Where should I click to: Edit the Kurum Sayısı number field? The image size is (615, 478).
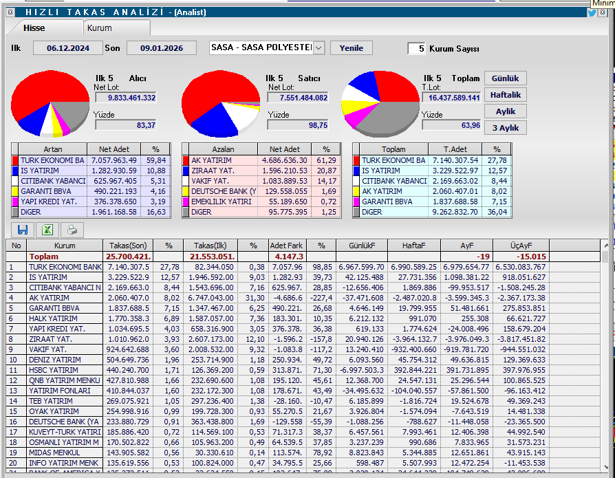click(x=416, y=49)
